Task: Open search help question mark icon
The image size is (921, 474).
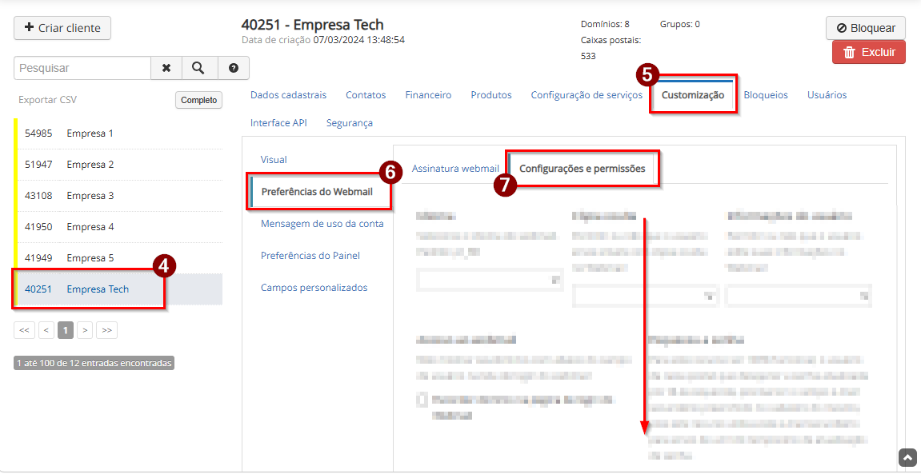Action: click(x=234, y=68)
